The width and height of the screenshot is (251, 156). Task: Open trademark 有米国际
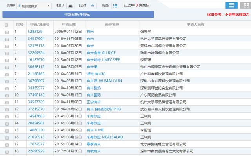(x=94, y=95)
